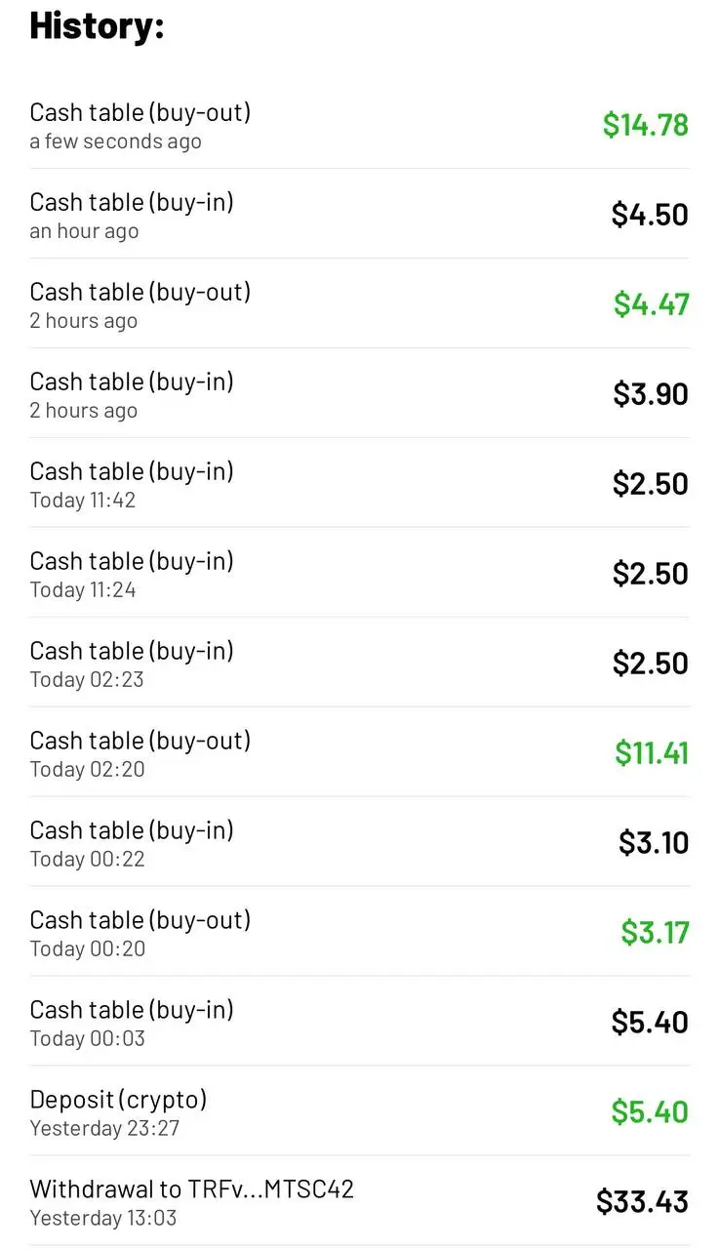Open the Withdrawal to TRFv...MTSC42 entry
The height and width of the screenshot is (1249, 719).
359,1202
